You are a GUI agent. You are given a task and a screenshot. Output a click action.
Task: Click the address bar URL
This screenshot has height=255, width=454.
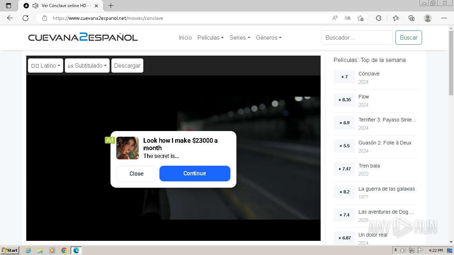[x=108, y=18]
